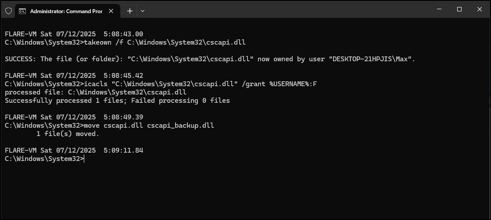Click the icacls grant command line
This screenshot has width=491, height=220.
(x=161, y=84)
